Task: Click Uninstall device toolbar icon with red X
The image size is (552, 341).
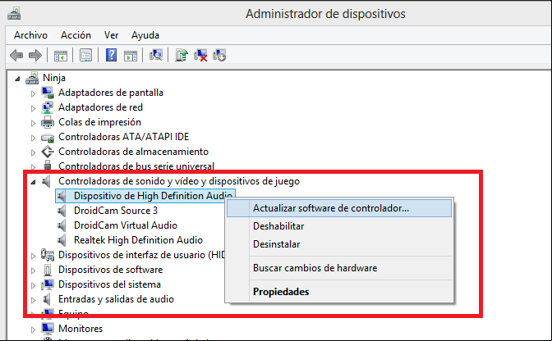Action: click(200, 55)
